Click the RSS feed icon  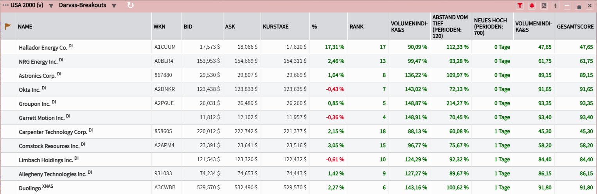543,5
